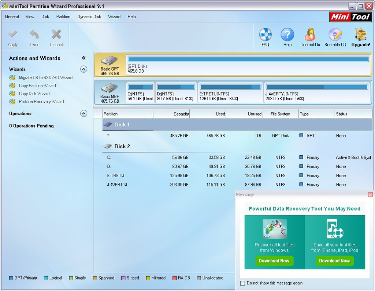Click the GPT/Primary legend color swatch
375x291 pixels.
(11, 278)
